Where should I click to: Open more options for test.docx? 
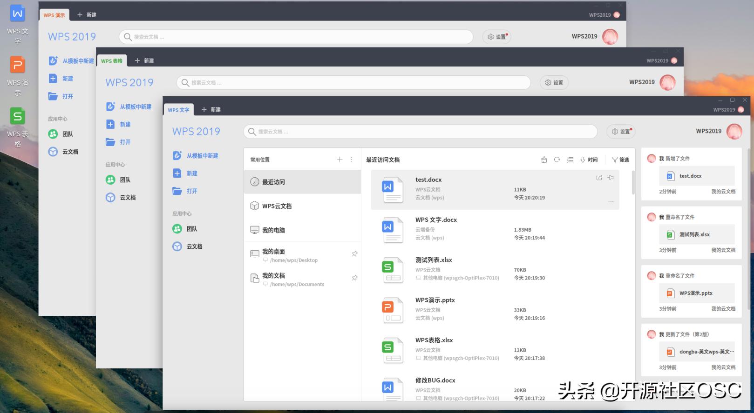pyautogui.click(x=611, y=202)
